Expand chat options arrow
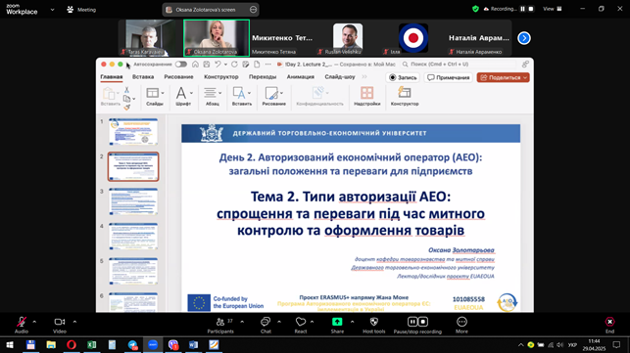The width and height of the screenshot is (630, 353). point(279,322)
